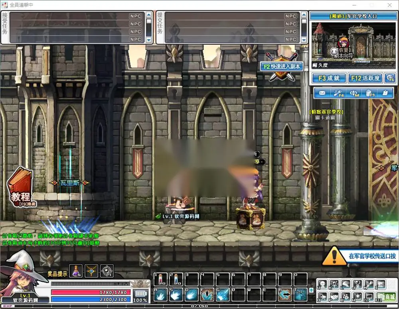Open the menu icon labeled H
This screenshot has width=399, height=309.
[x=358, y=297]
